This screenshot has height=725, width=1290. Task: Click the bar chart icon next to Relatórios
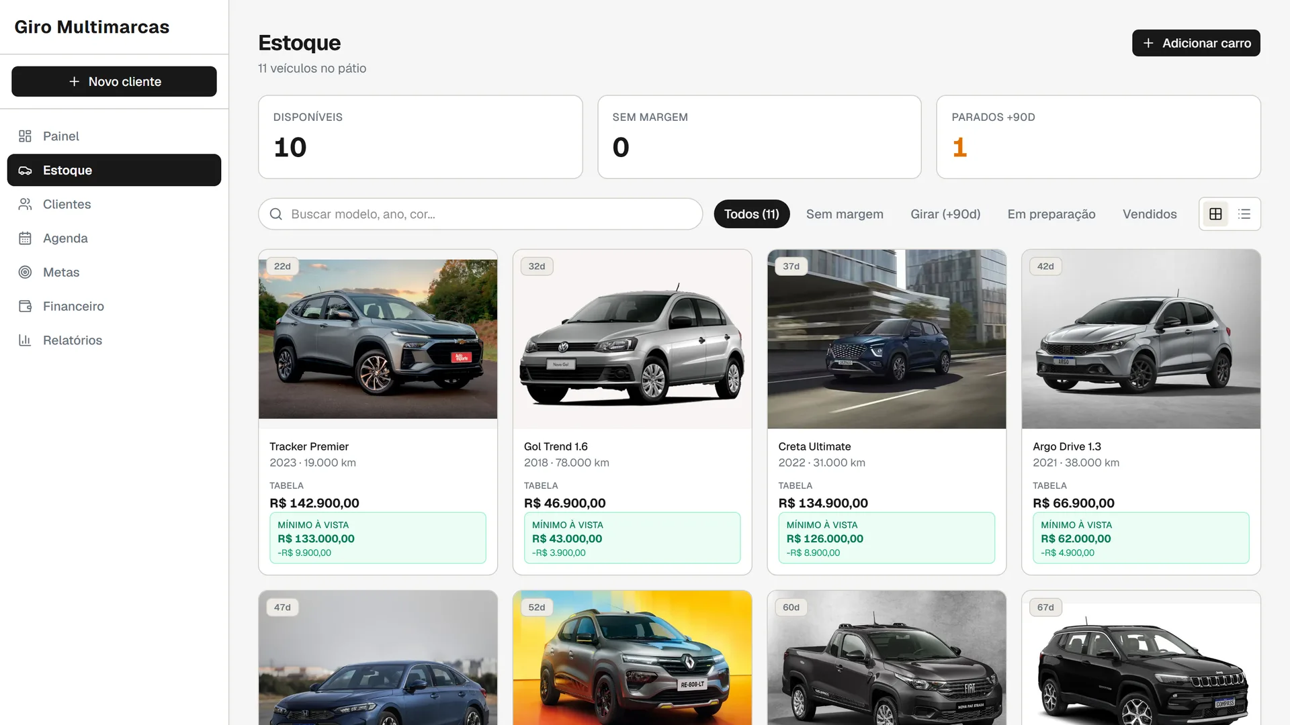click(25, 340)
